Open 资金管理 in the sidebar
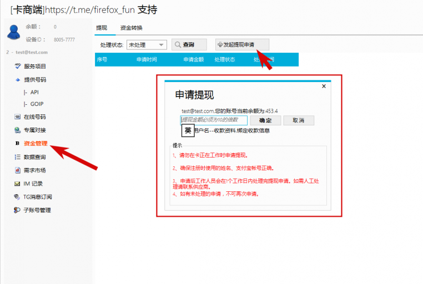The height and width of the screenshot is (284, 423). (x=36, y=143)
